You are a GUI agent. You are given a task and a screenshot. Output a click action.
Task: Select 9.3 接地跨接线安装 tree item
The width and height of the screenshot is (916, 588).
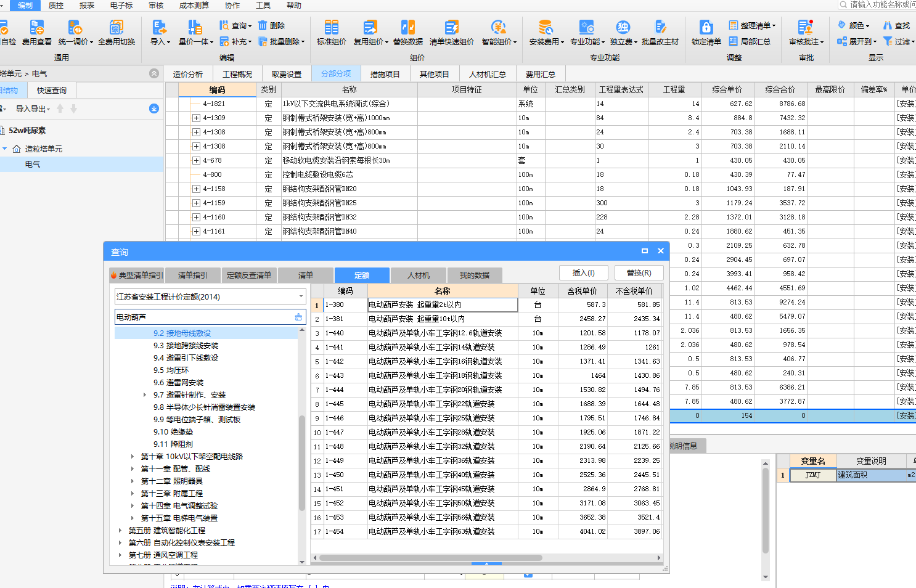coord(186,346)
